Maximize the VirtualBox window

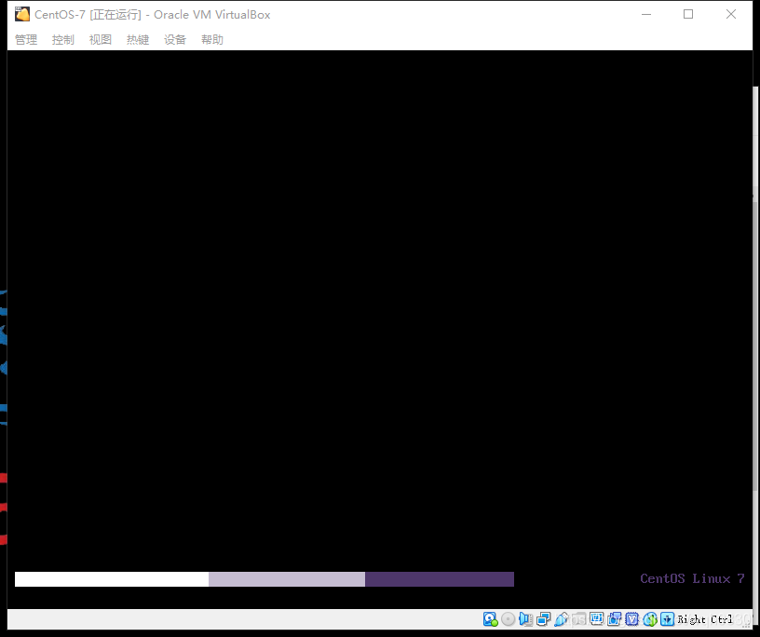point(688,15)
